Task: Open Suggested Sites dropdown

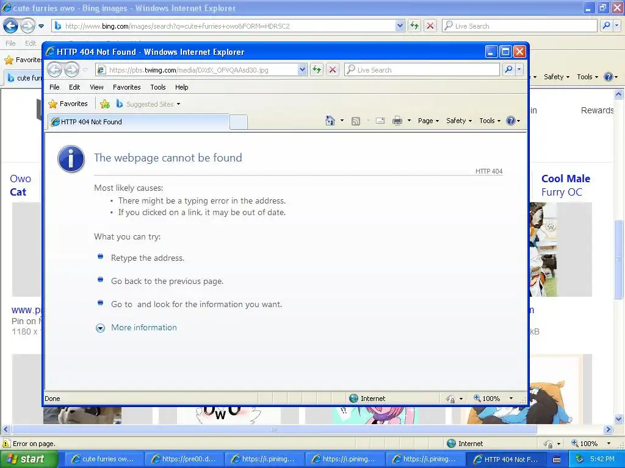Action: pyautogui.click(x=179, y=104)
